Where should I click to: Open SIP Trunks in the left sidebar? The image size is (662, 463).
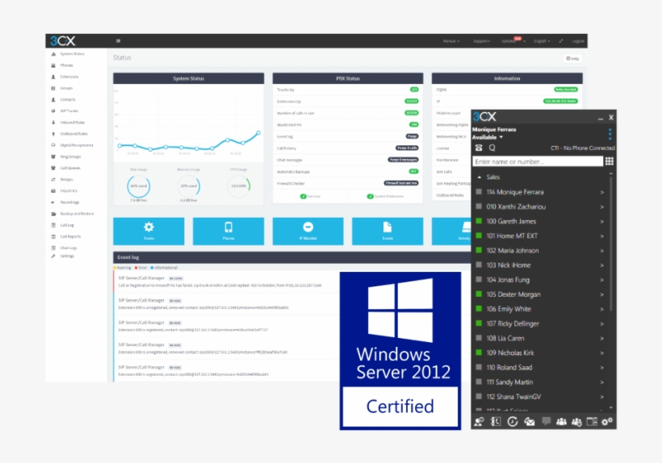click(69, 111)
